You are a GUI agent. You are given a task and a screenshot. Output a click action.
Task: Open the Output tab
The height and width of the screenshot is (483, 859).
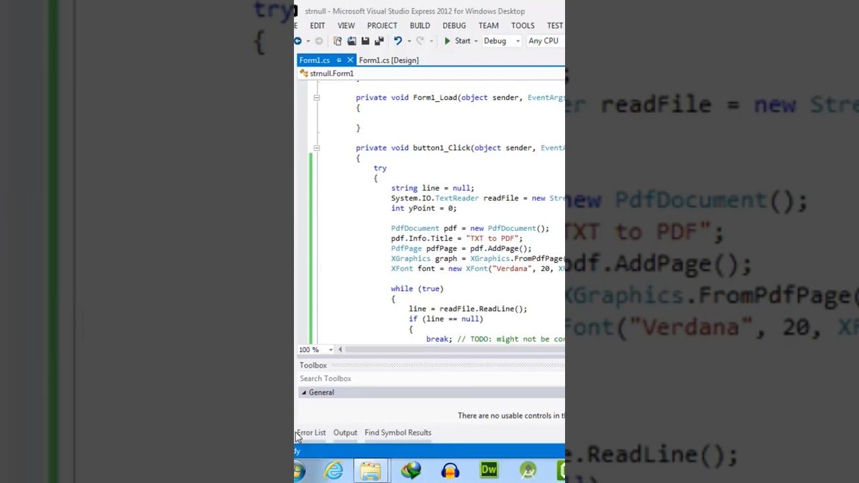(x=345, y=433)
